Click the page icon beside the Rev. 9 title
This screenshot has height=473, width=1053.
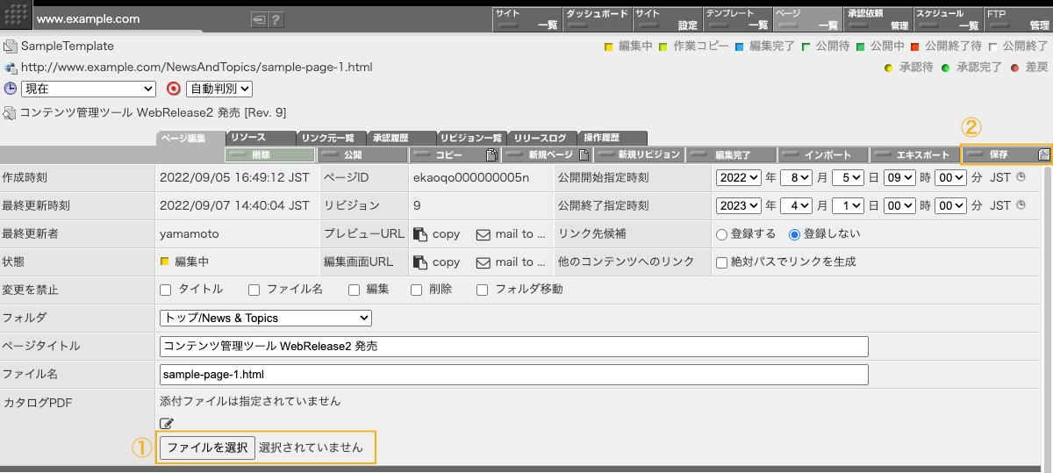[x=10, y=112]
